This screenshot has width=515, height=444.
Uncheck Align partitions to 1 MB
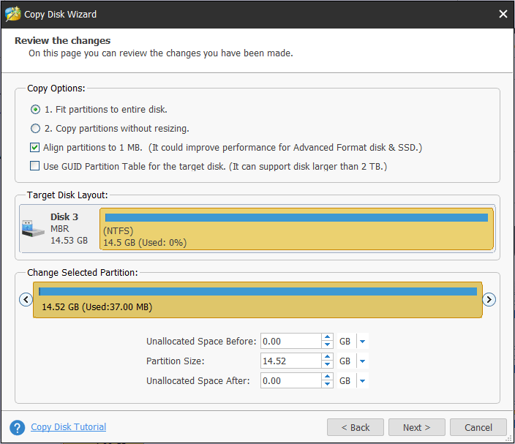click(34, 148)
